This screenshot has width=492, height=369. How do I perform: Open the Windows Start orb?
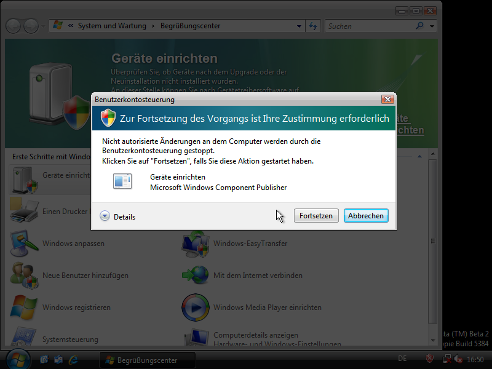pyautogui.click(x=17, y=359)
